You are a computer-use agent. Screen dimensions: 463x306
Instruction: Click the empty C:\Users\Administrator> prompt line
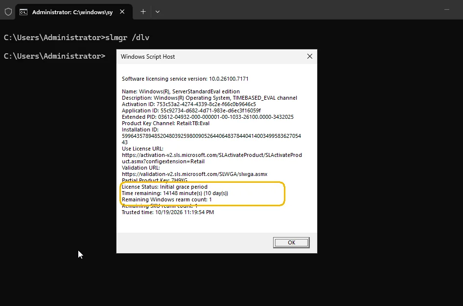click(55, 56)
